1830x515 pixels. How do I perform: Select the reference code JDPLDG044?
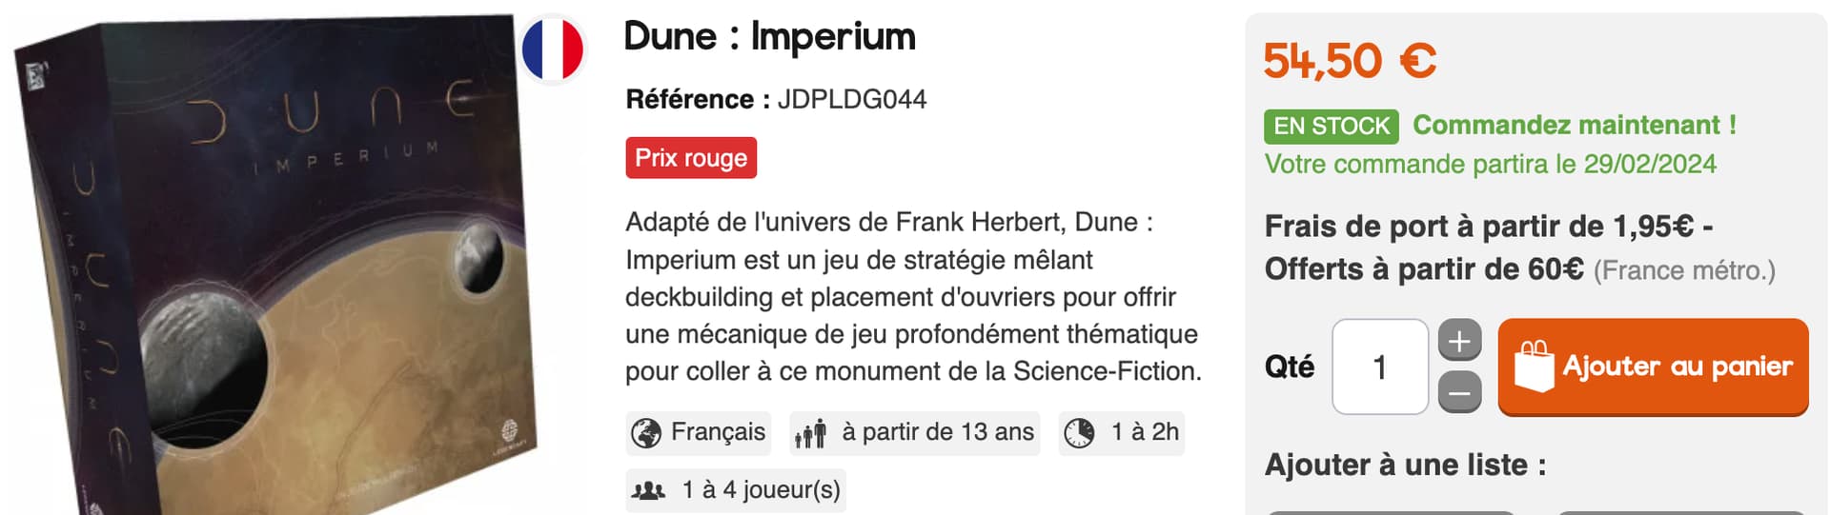click(x=852, y=99)
